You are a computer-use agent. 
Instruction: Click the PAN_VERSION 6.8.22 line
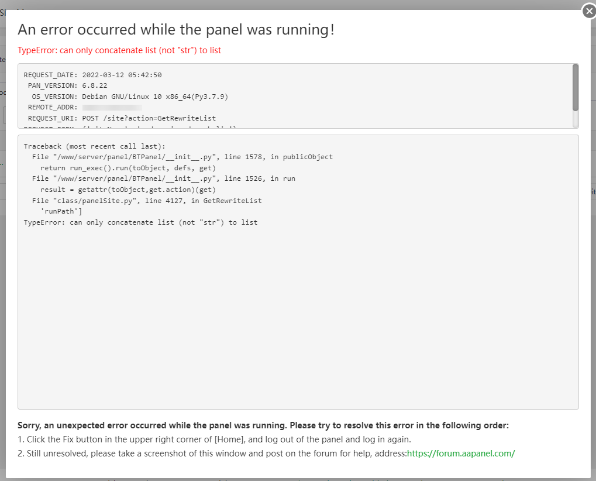[x=67, y=85]
